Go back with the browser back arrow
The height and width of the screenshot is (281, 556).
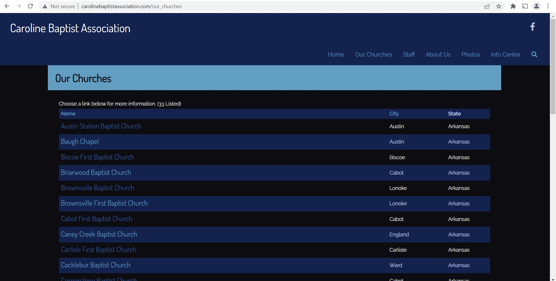click(7, 6)
